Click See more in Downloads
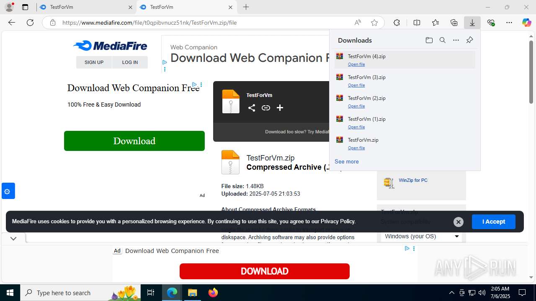 click(347, 161)
